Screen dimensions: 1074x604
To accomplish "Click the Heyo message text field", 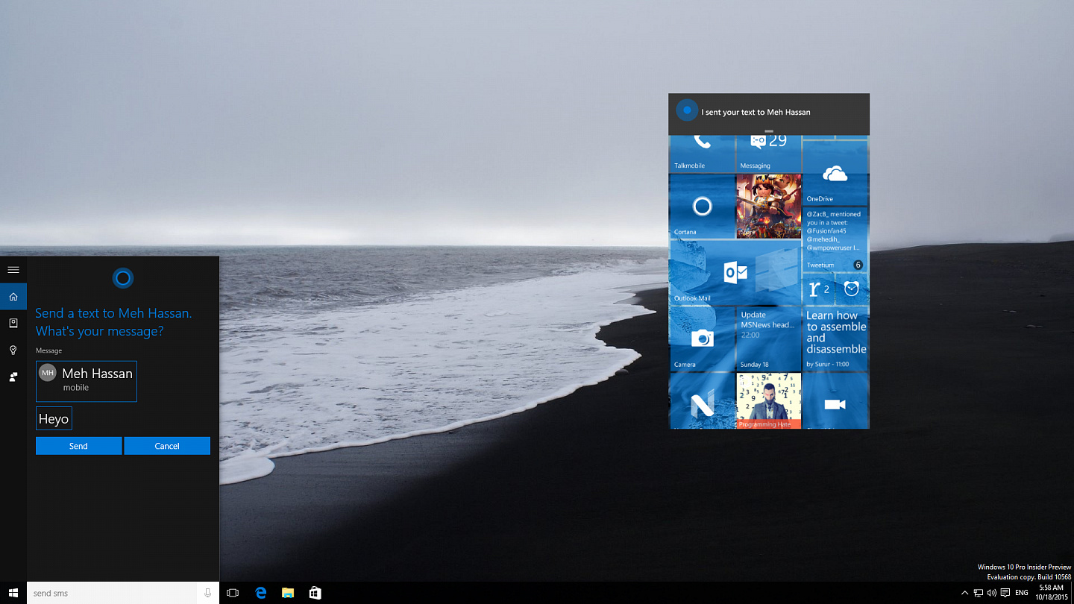I will [x=54, y=418].
